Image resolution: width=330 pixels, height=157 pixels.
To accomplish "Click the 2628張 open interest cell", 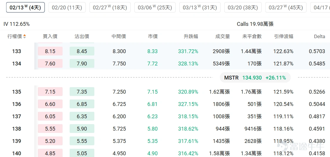I will (x=253, y=141).
